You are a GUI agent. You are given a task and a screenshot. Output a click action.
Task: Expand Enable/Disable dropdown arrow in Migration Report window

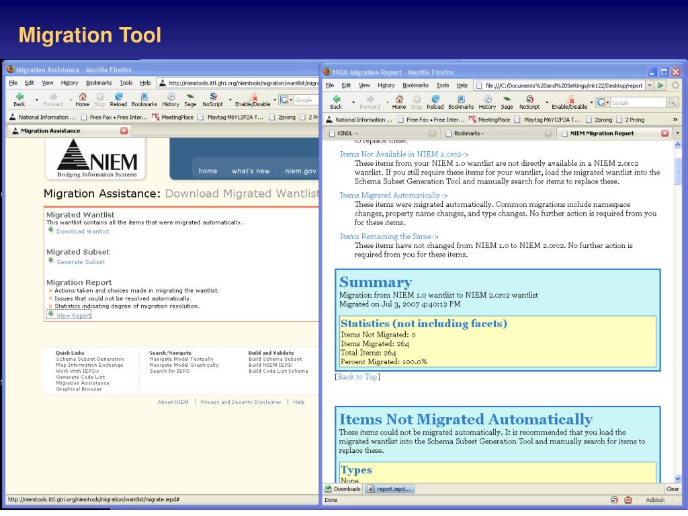(591, 102)
